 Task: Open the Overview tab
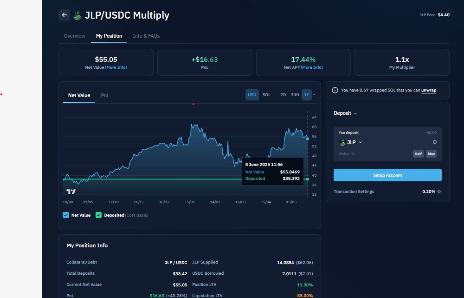point(75,36)
